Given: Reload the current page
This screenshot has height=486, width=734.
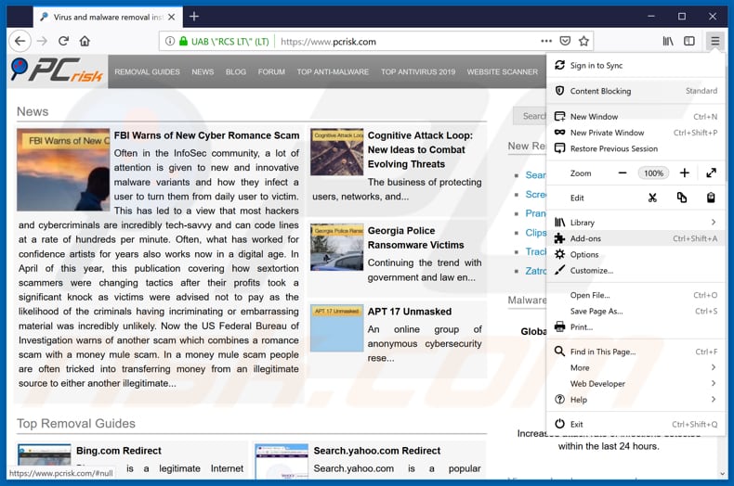Looking at the screenshot, I should click(64, 41).
